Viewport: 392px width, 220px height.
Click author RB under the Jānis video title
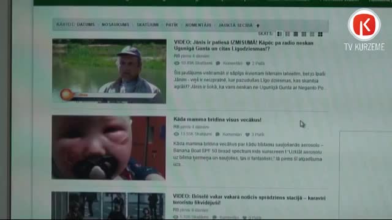(x=176, y=56)
